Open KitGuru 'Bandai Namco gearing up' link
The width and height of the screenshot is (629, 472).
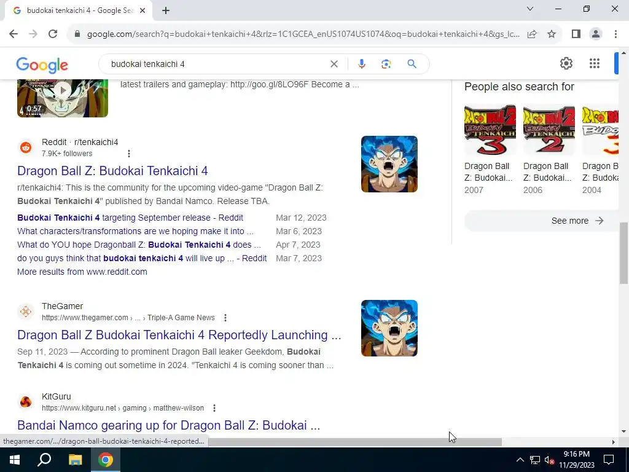pos(168,425)
